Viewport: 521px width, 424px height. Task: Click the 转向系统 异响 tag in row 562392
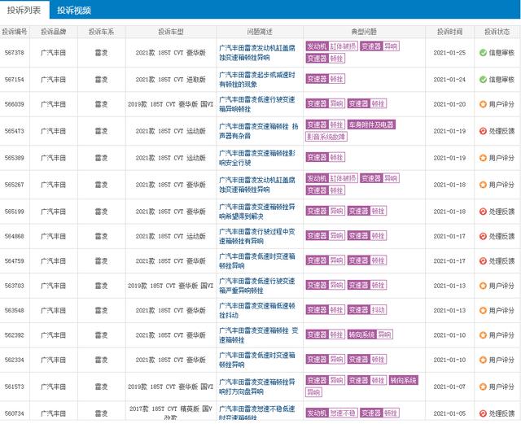(x=370, y=334)
